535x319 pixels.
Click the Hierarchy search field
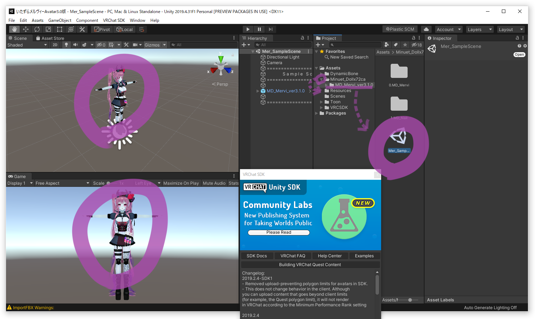pyautogui.click(x=283, y=45)
